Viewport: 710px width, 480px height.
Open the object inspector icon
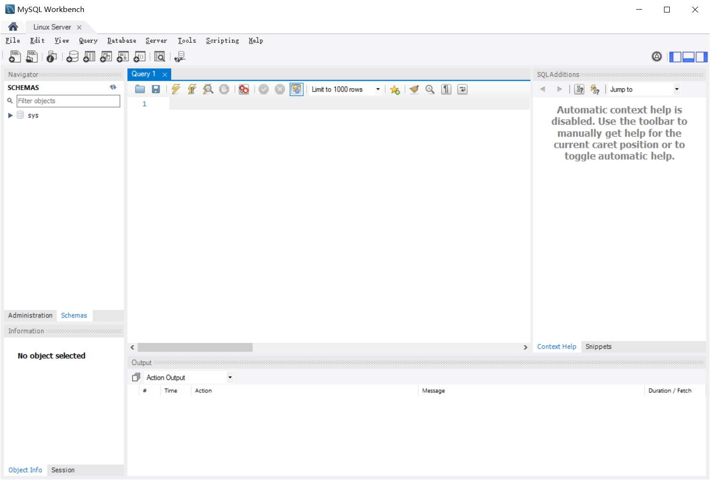tap(52, 57)
